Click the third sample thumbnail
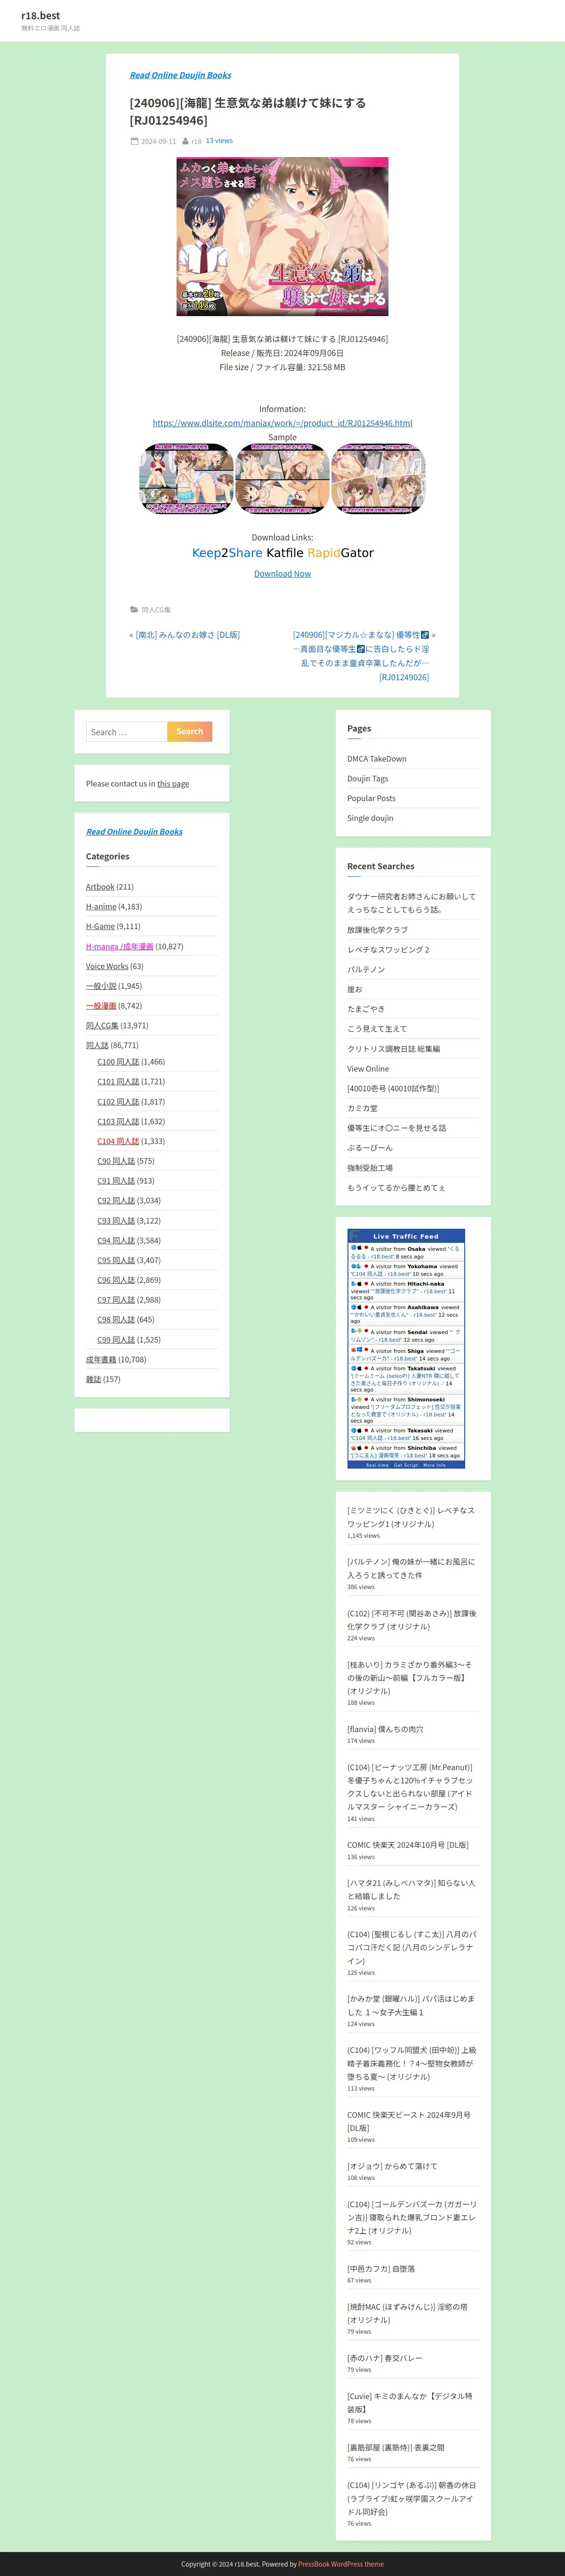The width and height of the screenshot is (565, 2576). [x=379, y=480]
